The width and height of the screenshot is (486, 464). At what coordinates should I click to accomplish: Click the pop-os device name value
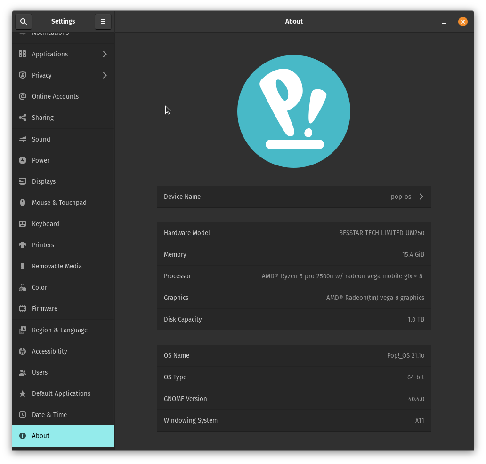coord(401,197)
